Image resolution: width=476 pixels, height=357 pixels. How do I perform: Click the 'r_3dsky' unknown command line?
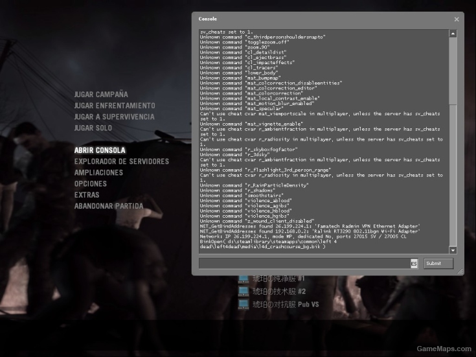(234, 155)
